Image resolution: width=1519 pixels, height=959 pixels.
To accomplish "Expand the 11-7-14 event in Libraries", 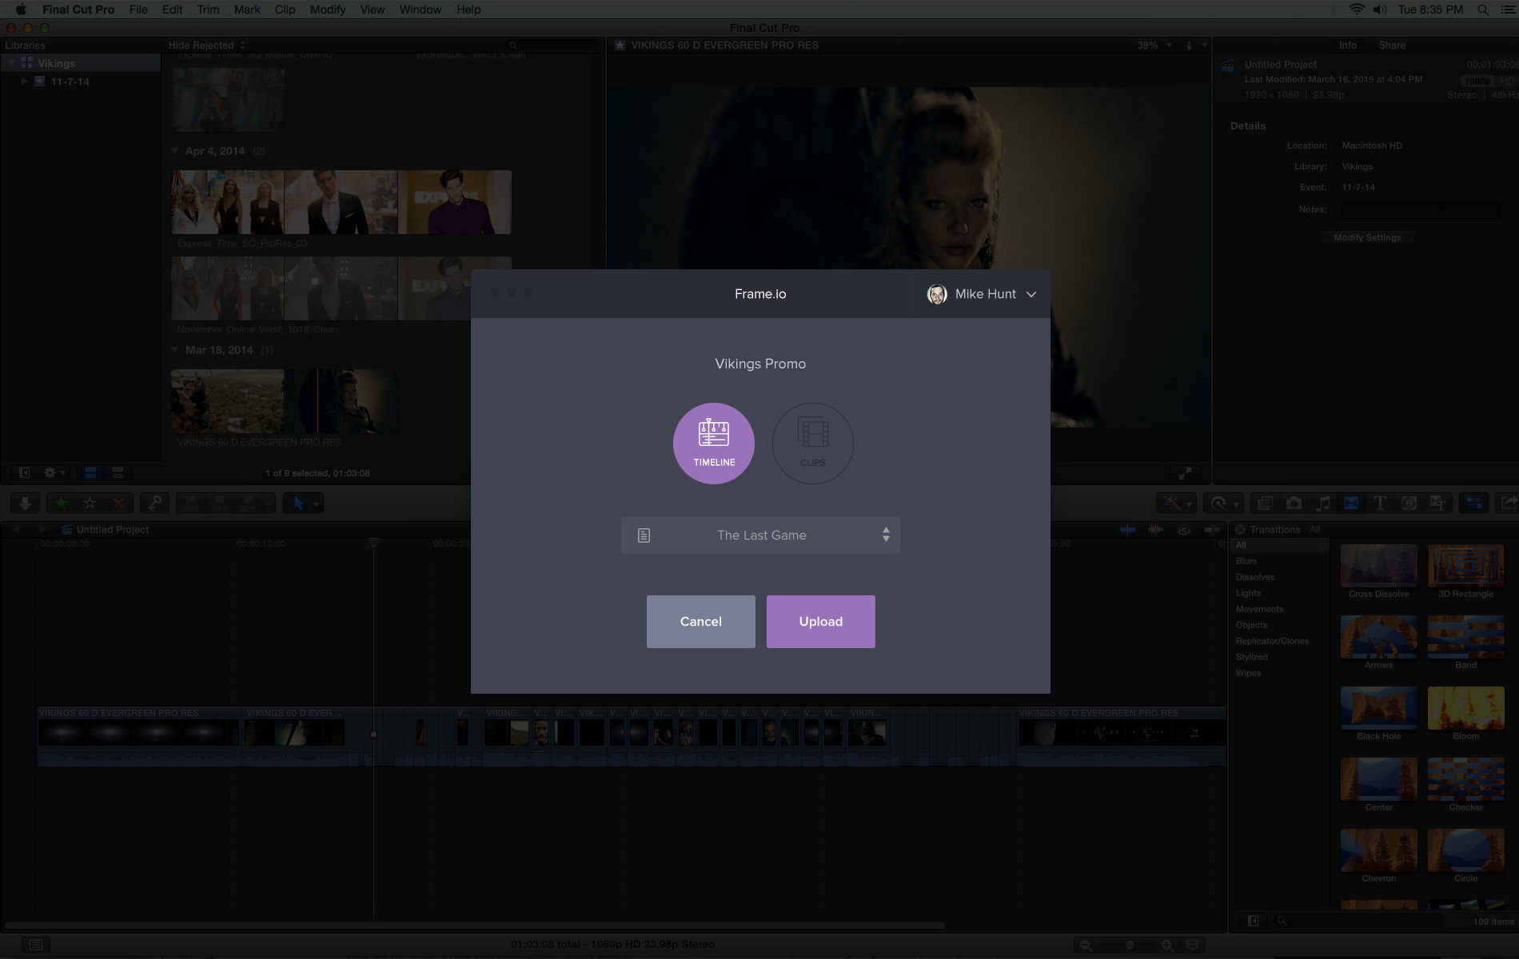I will tap(24, 82).
